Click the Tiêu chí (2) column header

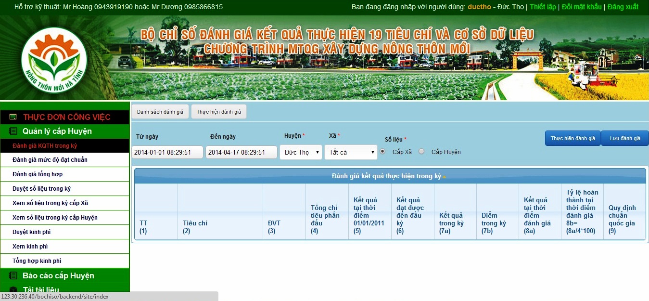(220, 211)
